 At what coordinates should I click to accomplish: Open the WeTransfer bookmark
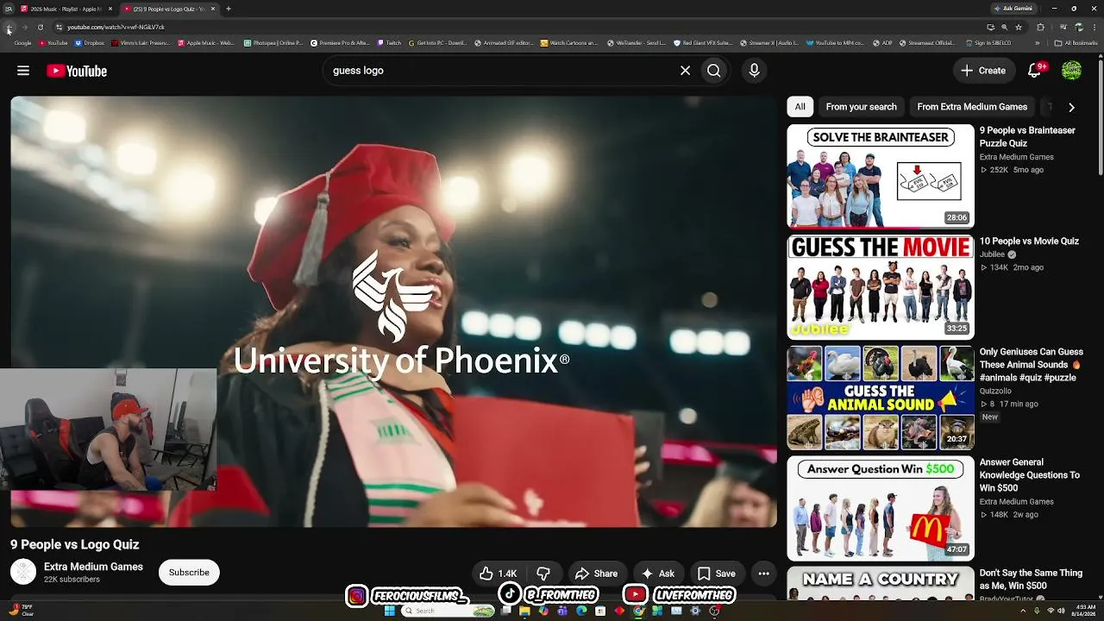tap(637, 43)
